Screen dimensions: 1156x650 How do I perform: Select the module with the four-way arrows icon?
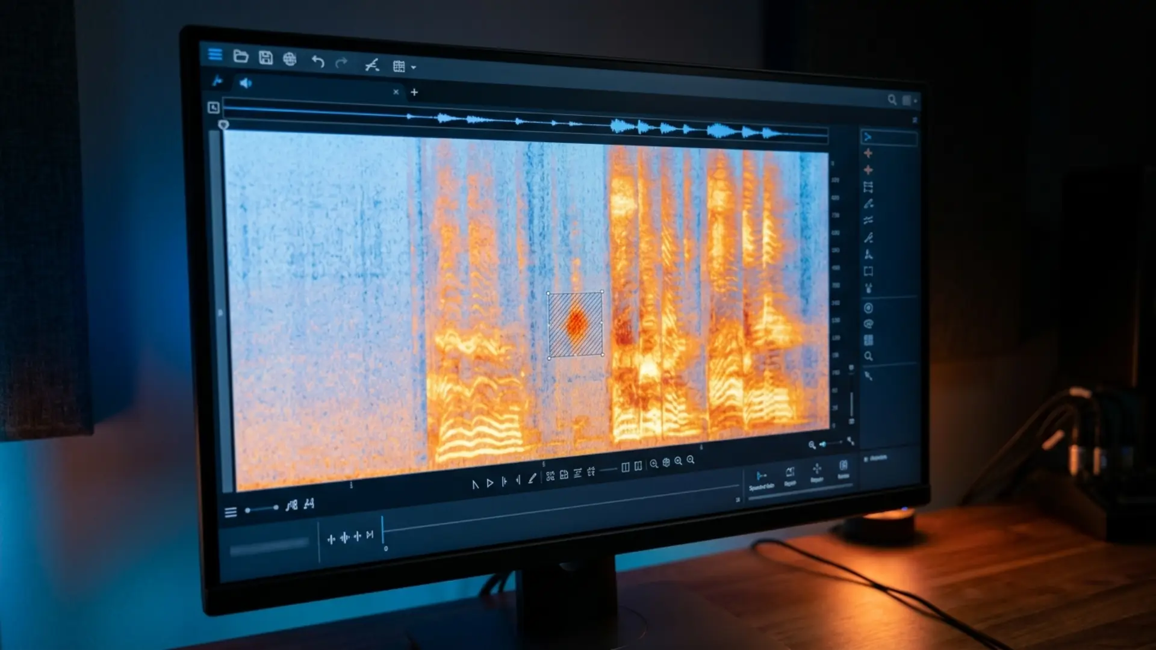[x=817, y=472]
